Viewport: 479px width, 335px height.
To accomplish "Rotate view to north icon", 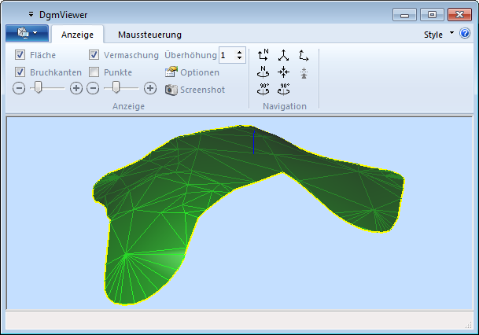I will [x=264, y=72].
